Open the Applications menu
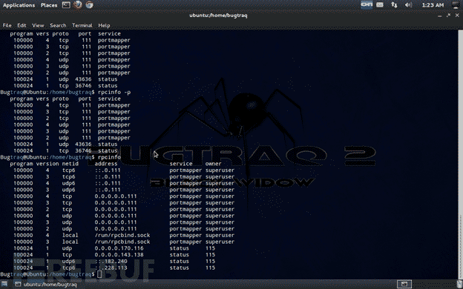 pos(19,5)
